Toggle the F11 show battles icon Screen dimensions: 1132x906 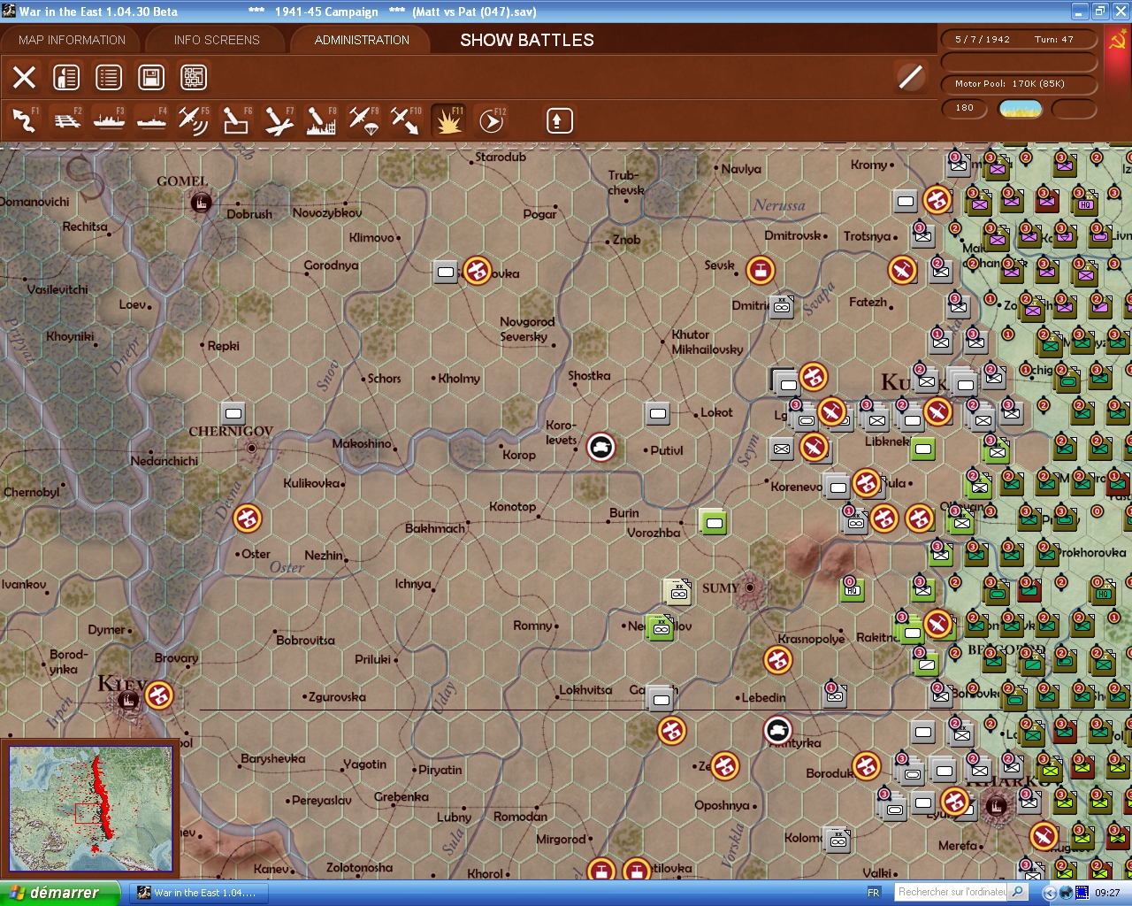coord(448,120)
